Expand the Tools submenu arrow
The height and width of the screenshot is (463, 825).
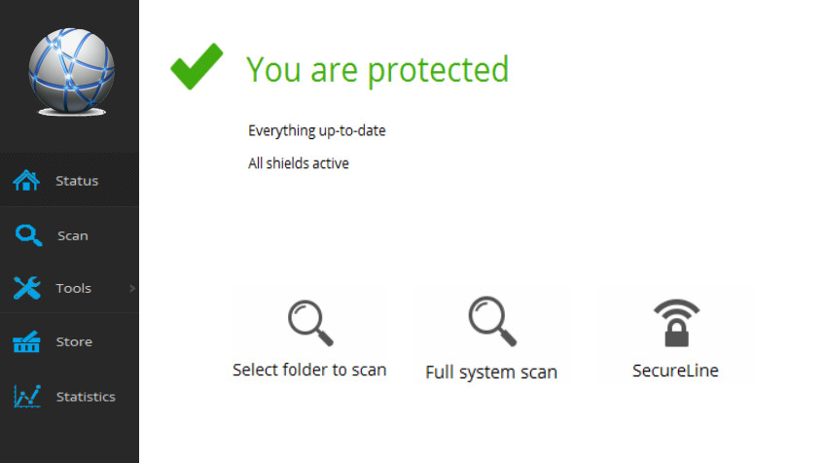click(132, 288)
